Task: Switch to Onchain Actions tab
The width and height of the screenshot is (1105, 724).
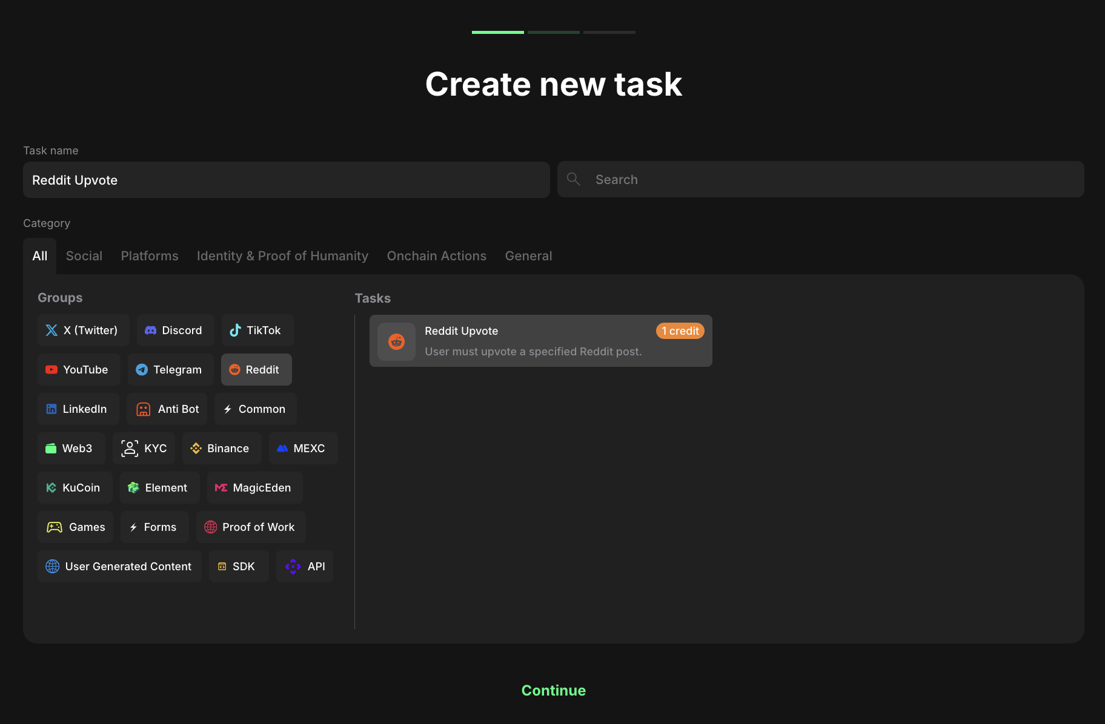Action: tap(437, 256)
